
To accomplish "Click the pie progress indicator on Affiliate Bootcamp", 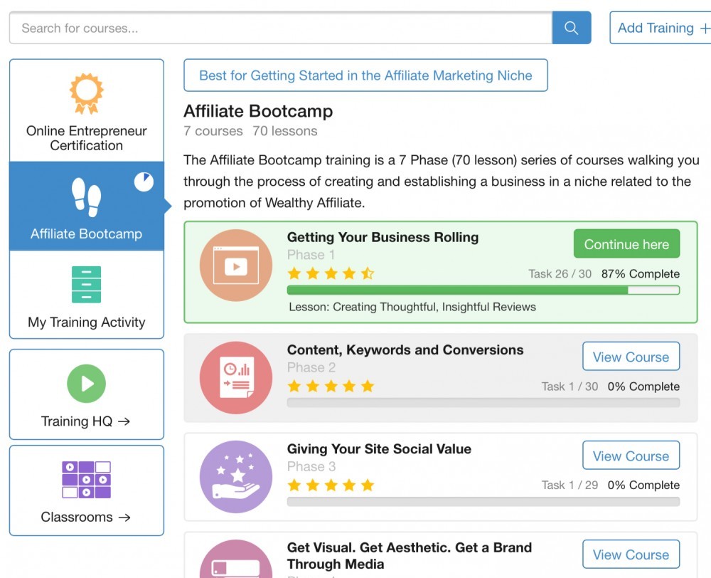I will (x=144, y=182).
